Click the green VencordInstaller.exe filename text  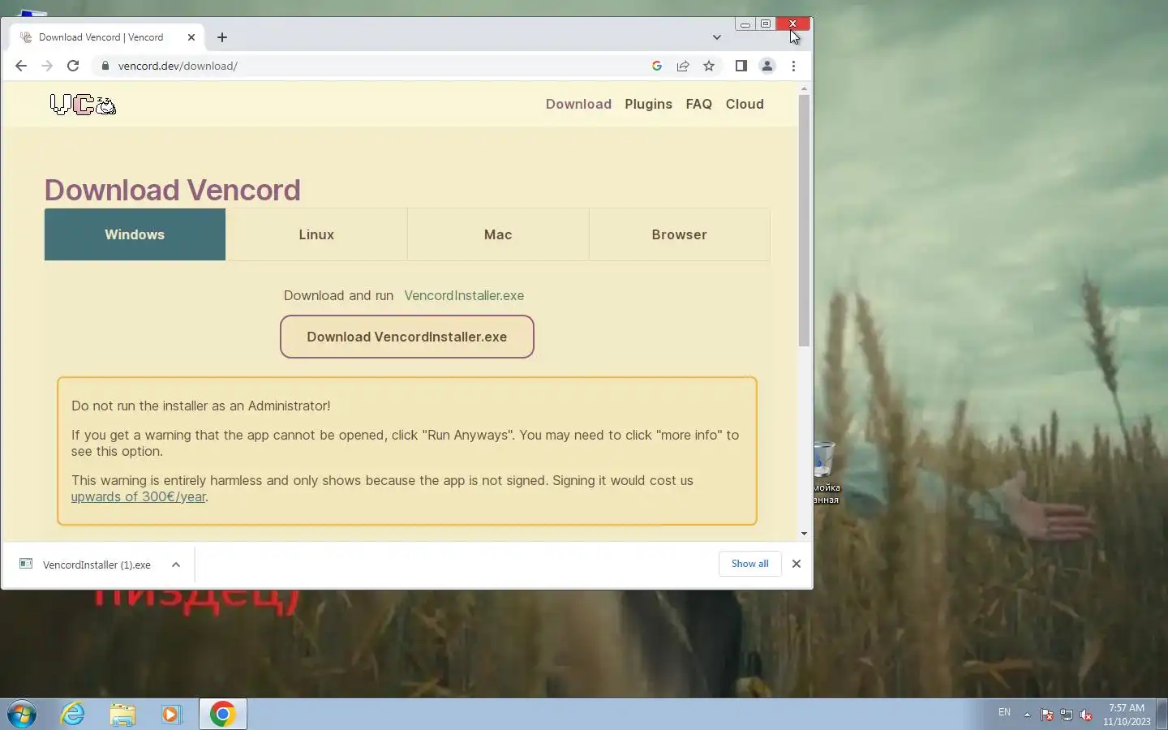click(x=464, y=295)
